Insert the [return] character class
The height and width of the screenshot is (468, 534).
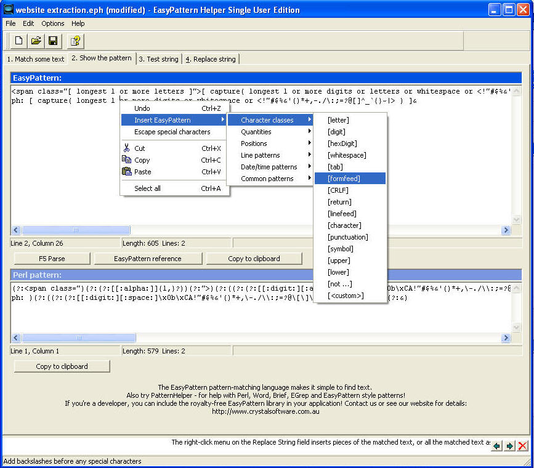(x=350, y=202)
